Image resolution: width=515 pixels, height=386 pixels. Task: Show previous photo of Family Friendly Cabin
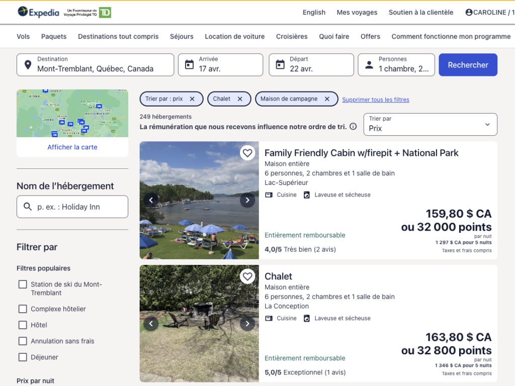click(x=151, y=200)
